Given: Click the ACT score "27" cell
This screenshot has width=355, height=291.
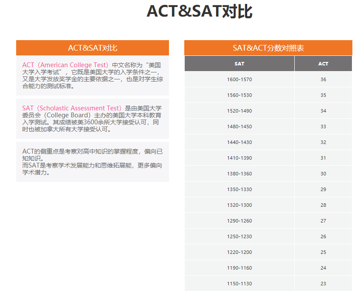Looking at the screenshot, I should tap(323, 221).
